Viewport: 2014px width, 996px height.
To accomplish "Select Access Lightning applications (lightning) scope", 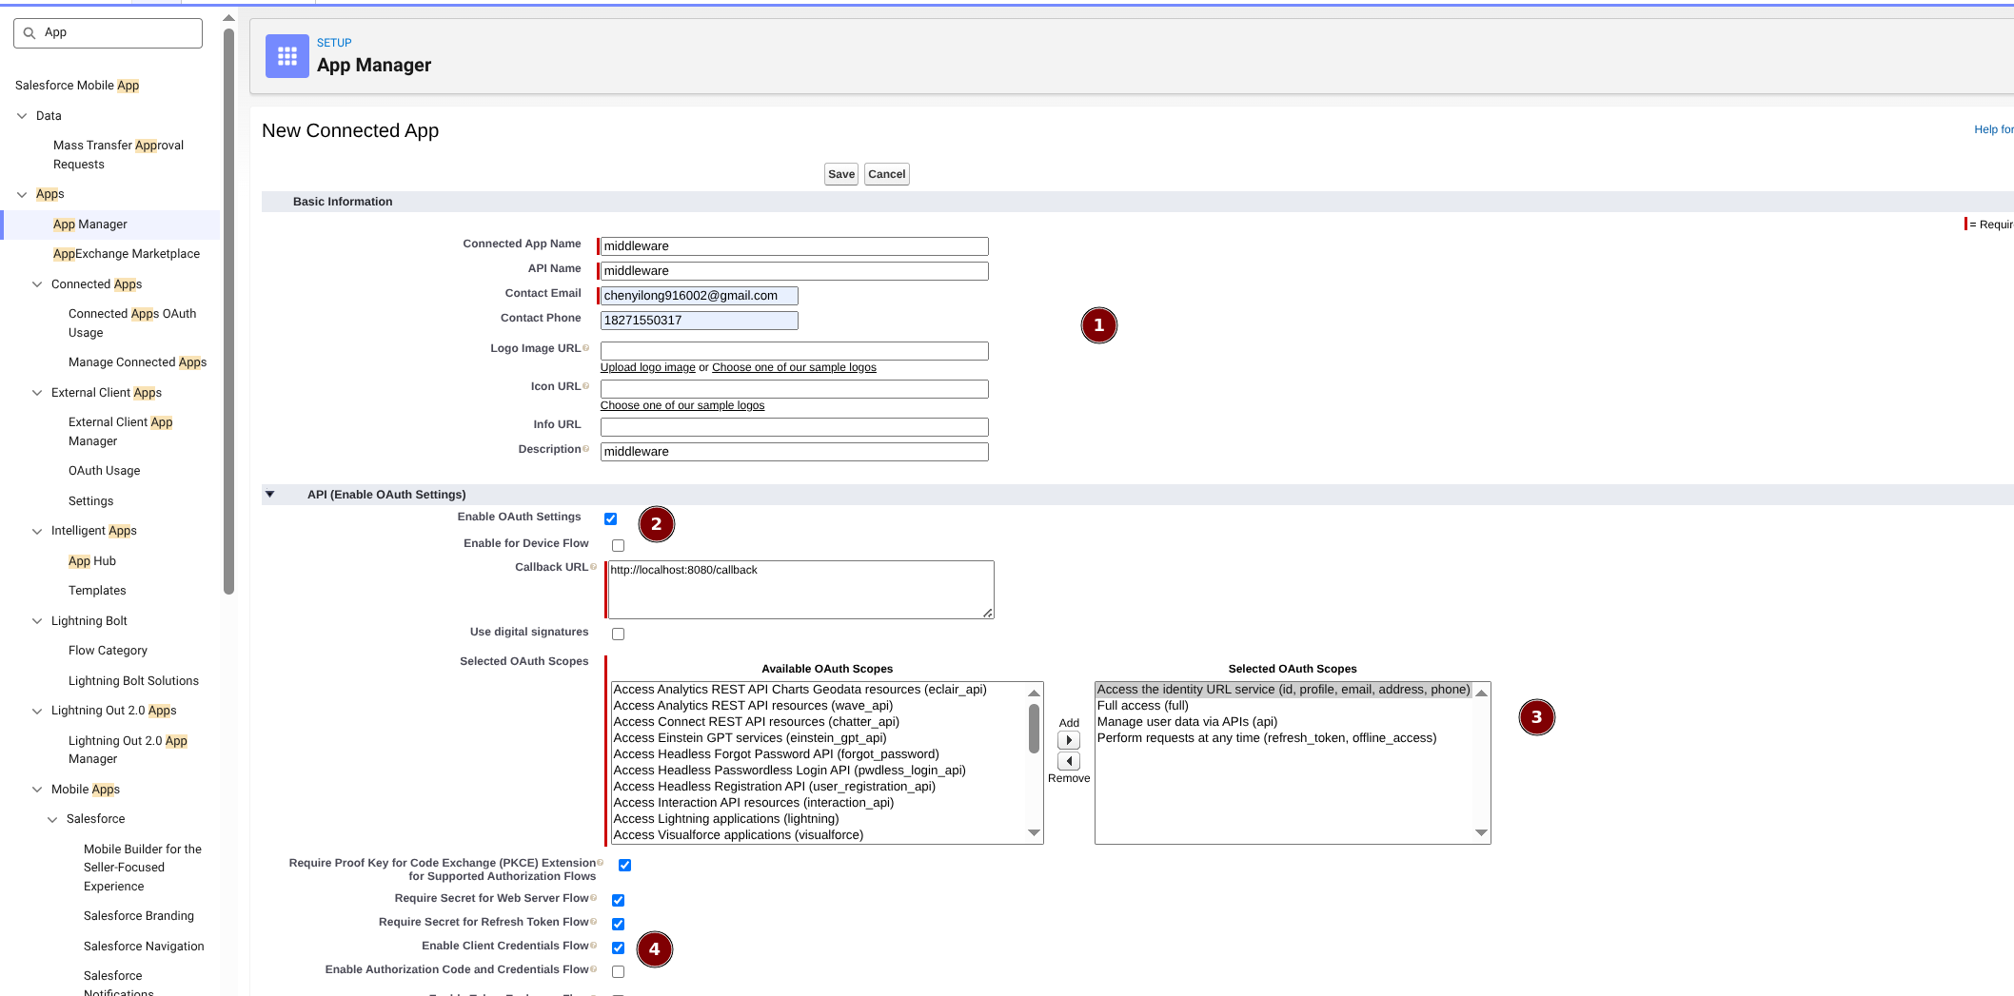I will click(726, 819).
